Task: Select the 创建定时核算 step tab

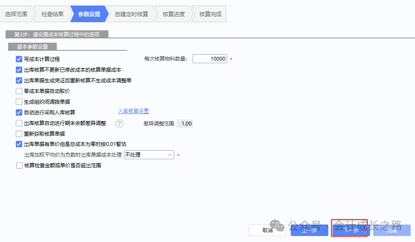Action: (131, 14)
